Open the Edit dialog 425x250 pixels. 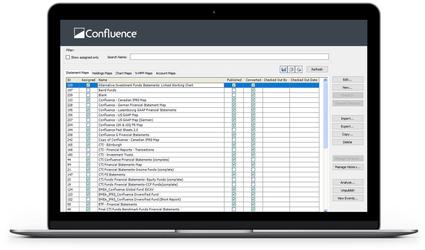tap(348, 79)
